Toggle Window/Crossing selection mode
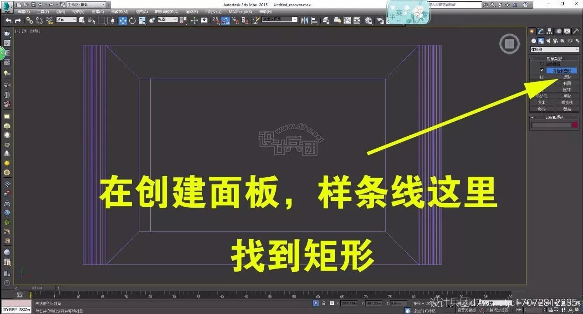The height and width of the screenshot is (314, 583). [x=111, y=20]
